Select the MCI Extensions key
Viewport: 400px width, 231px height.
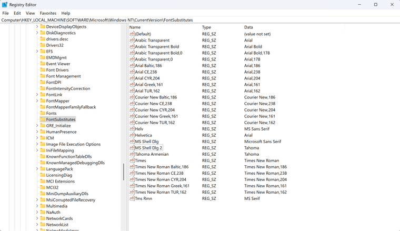click(61, 182)
